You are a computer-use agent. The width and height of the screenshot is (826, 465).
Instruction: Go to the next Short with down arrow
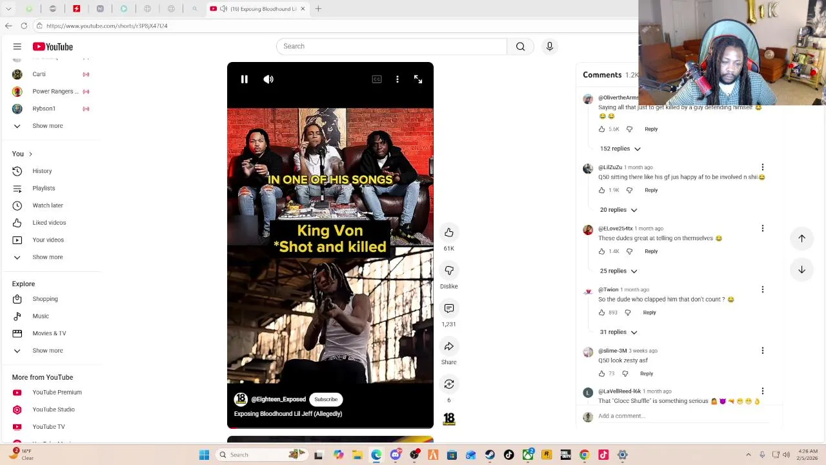(801, 269)
